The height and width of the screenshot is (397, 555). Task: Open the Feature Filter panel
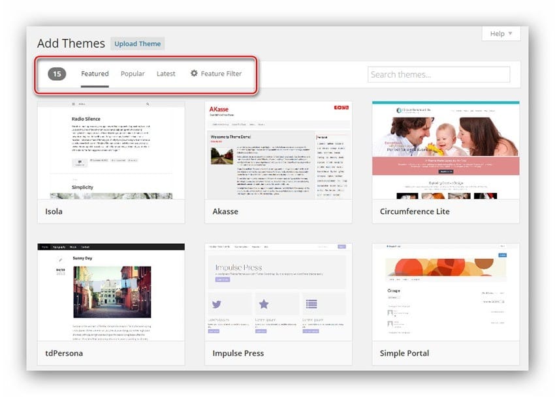pyautogui.click(x=216, y=73)
